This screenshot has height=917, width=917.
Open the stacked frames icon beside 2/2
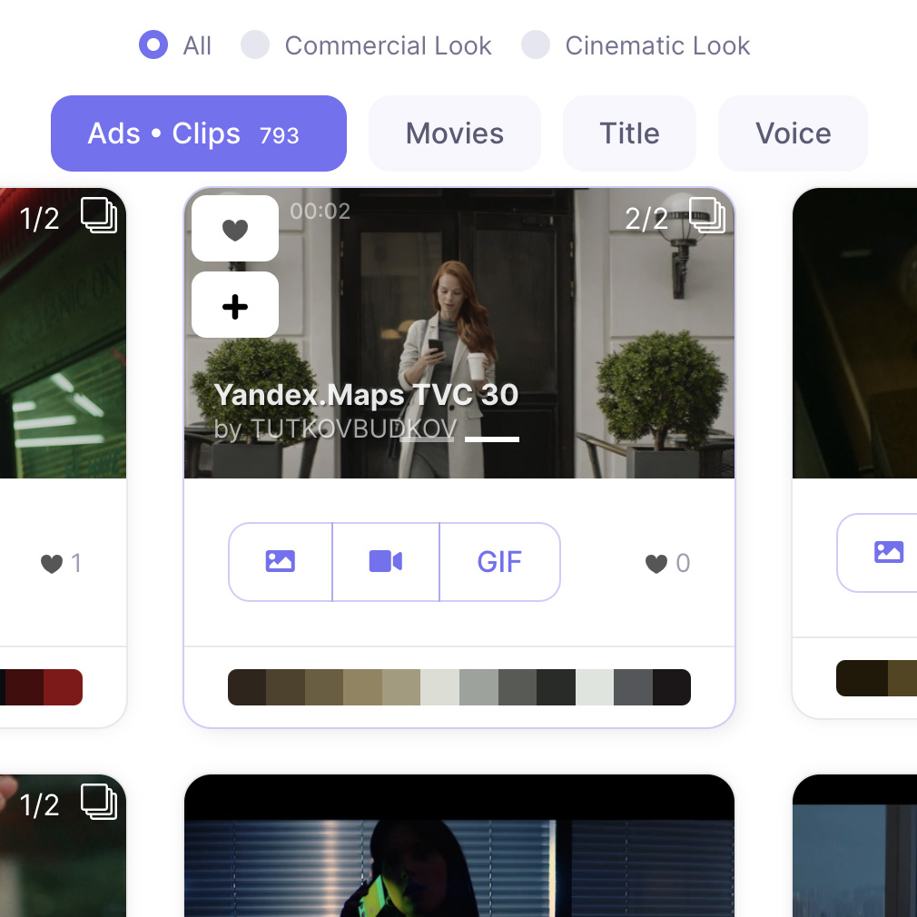[x=707, y=215]
